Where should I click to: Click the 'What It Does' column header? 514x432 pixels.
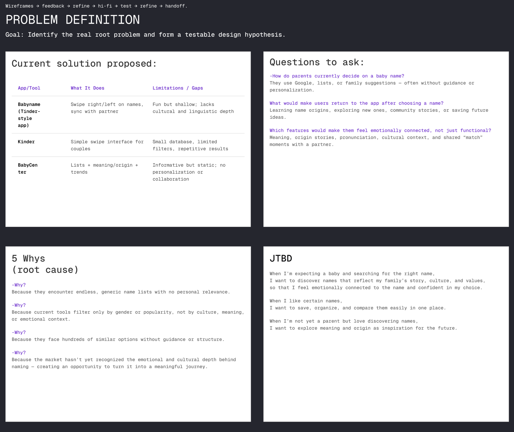pyautogui.click(x=87, y=88)
